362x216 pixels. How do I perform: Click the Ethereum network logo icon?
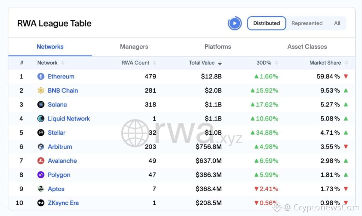click(x=41, y=76)
